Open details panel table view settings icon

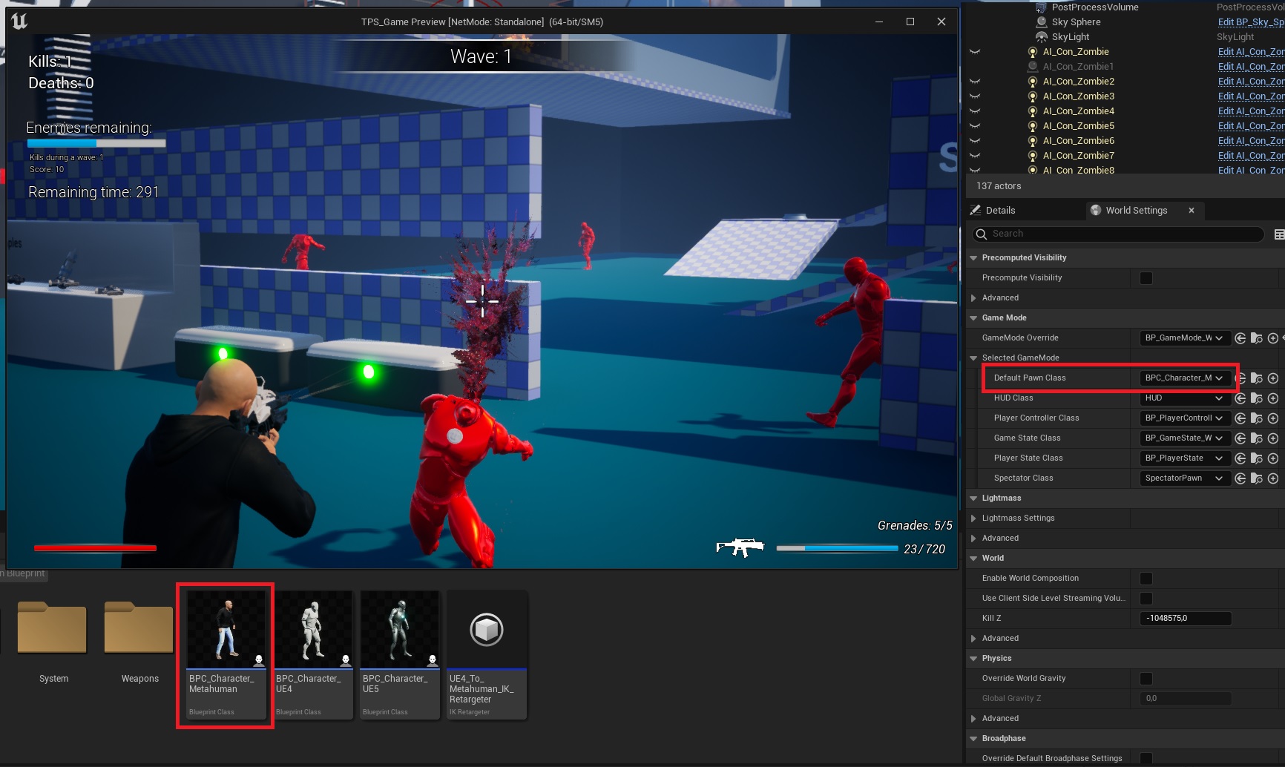[x=1278, y=234]
